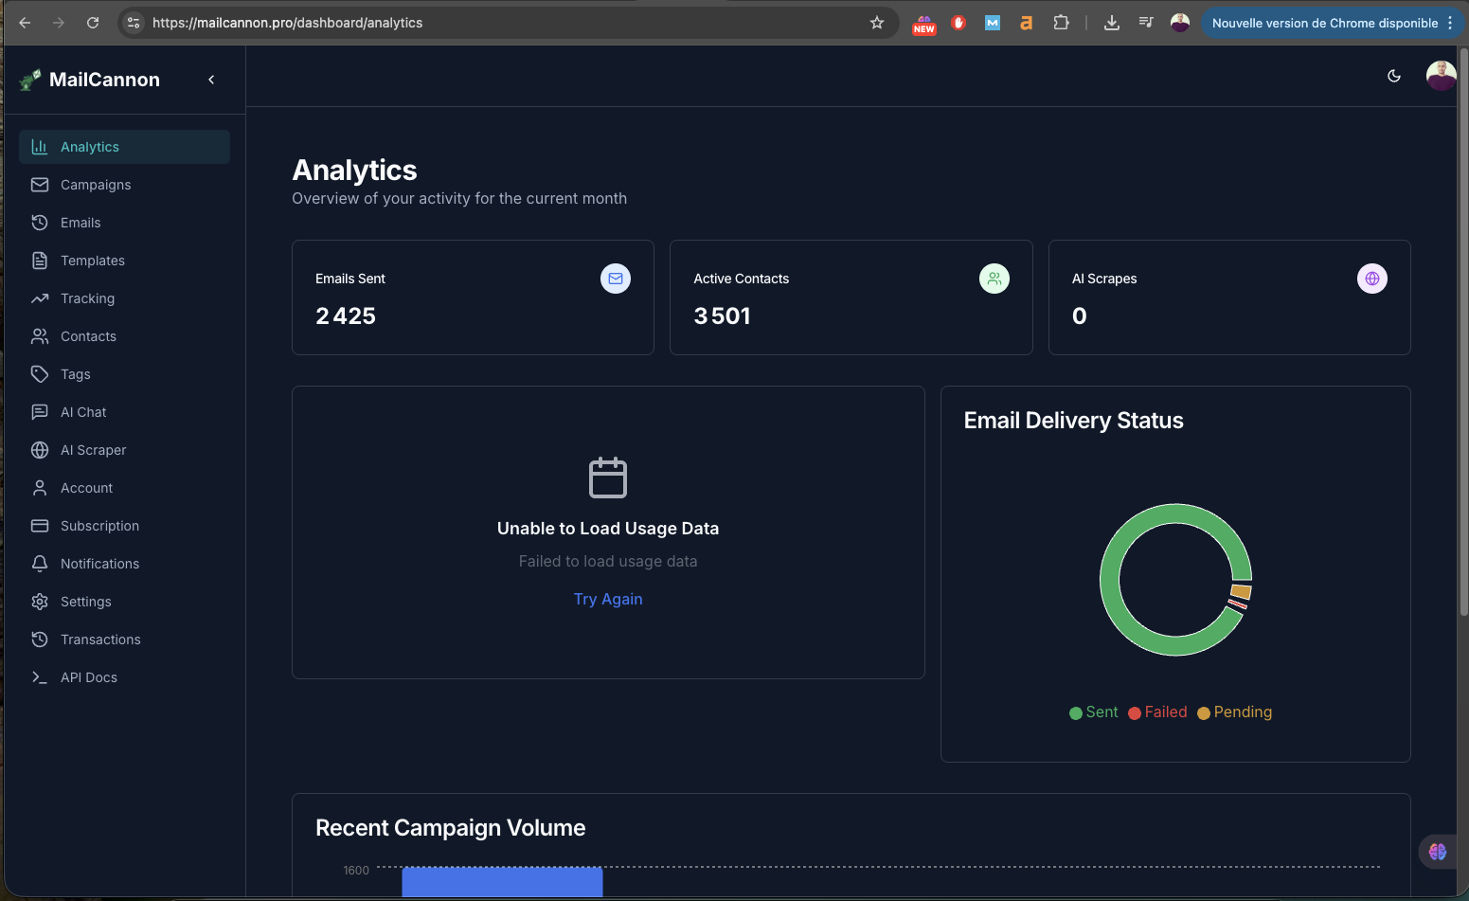Click the Settings gear icon

(40, 602)
